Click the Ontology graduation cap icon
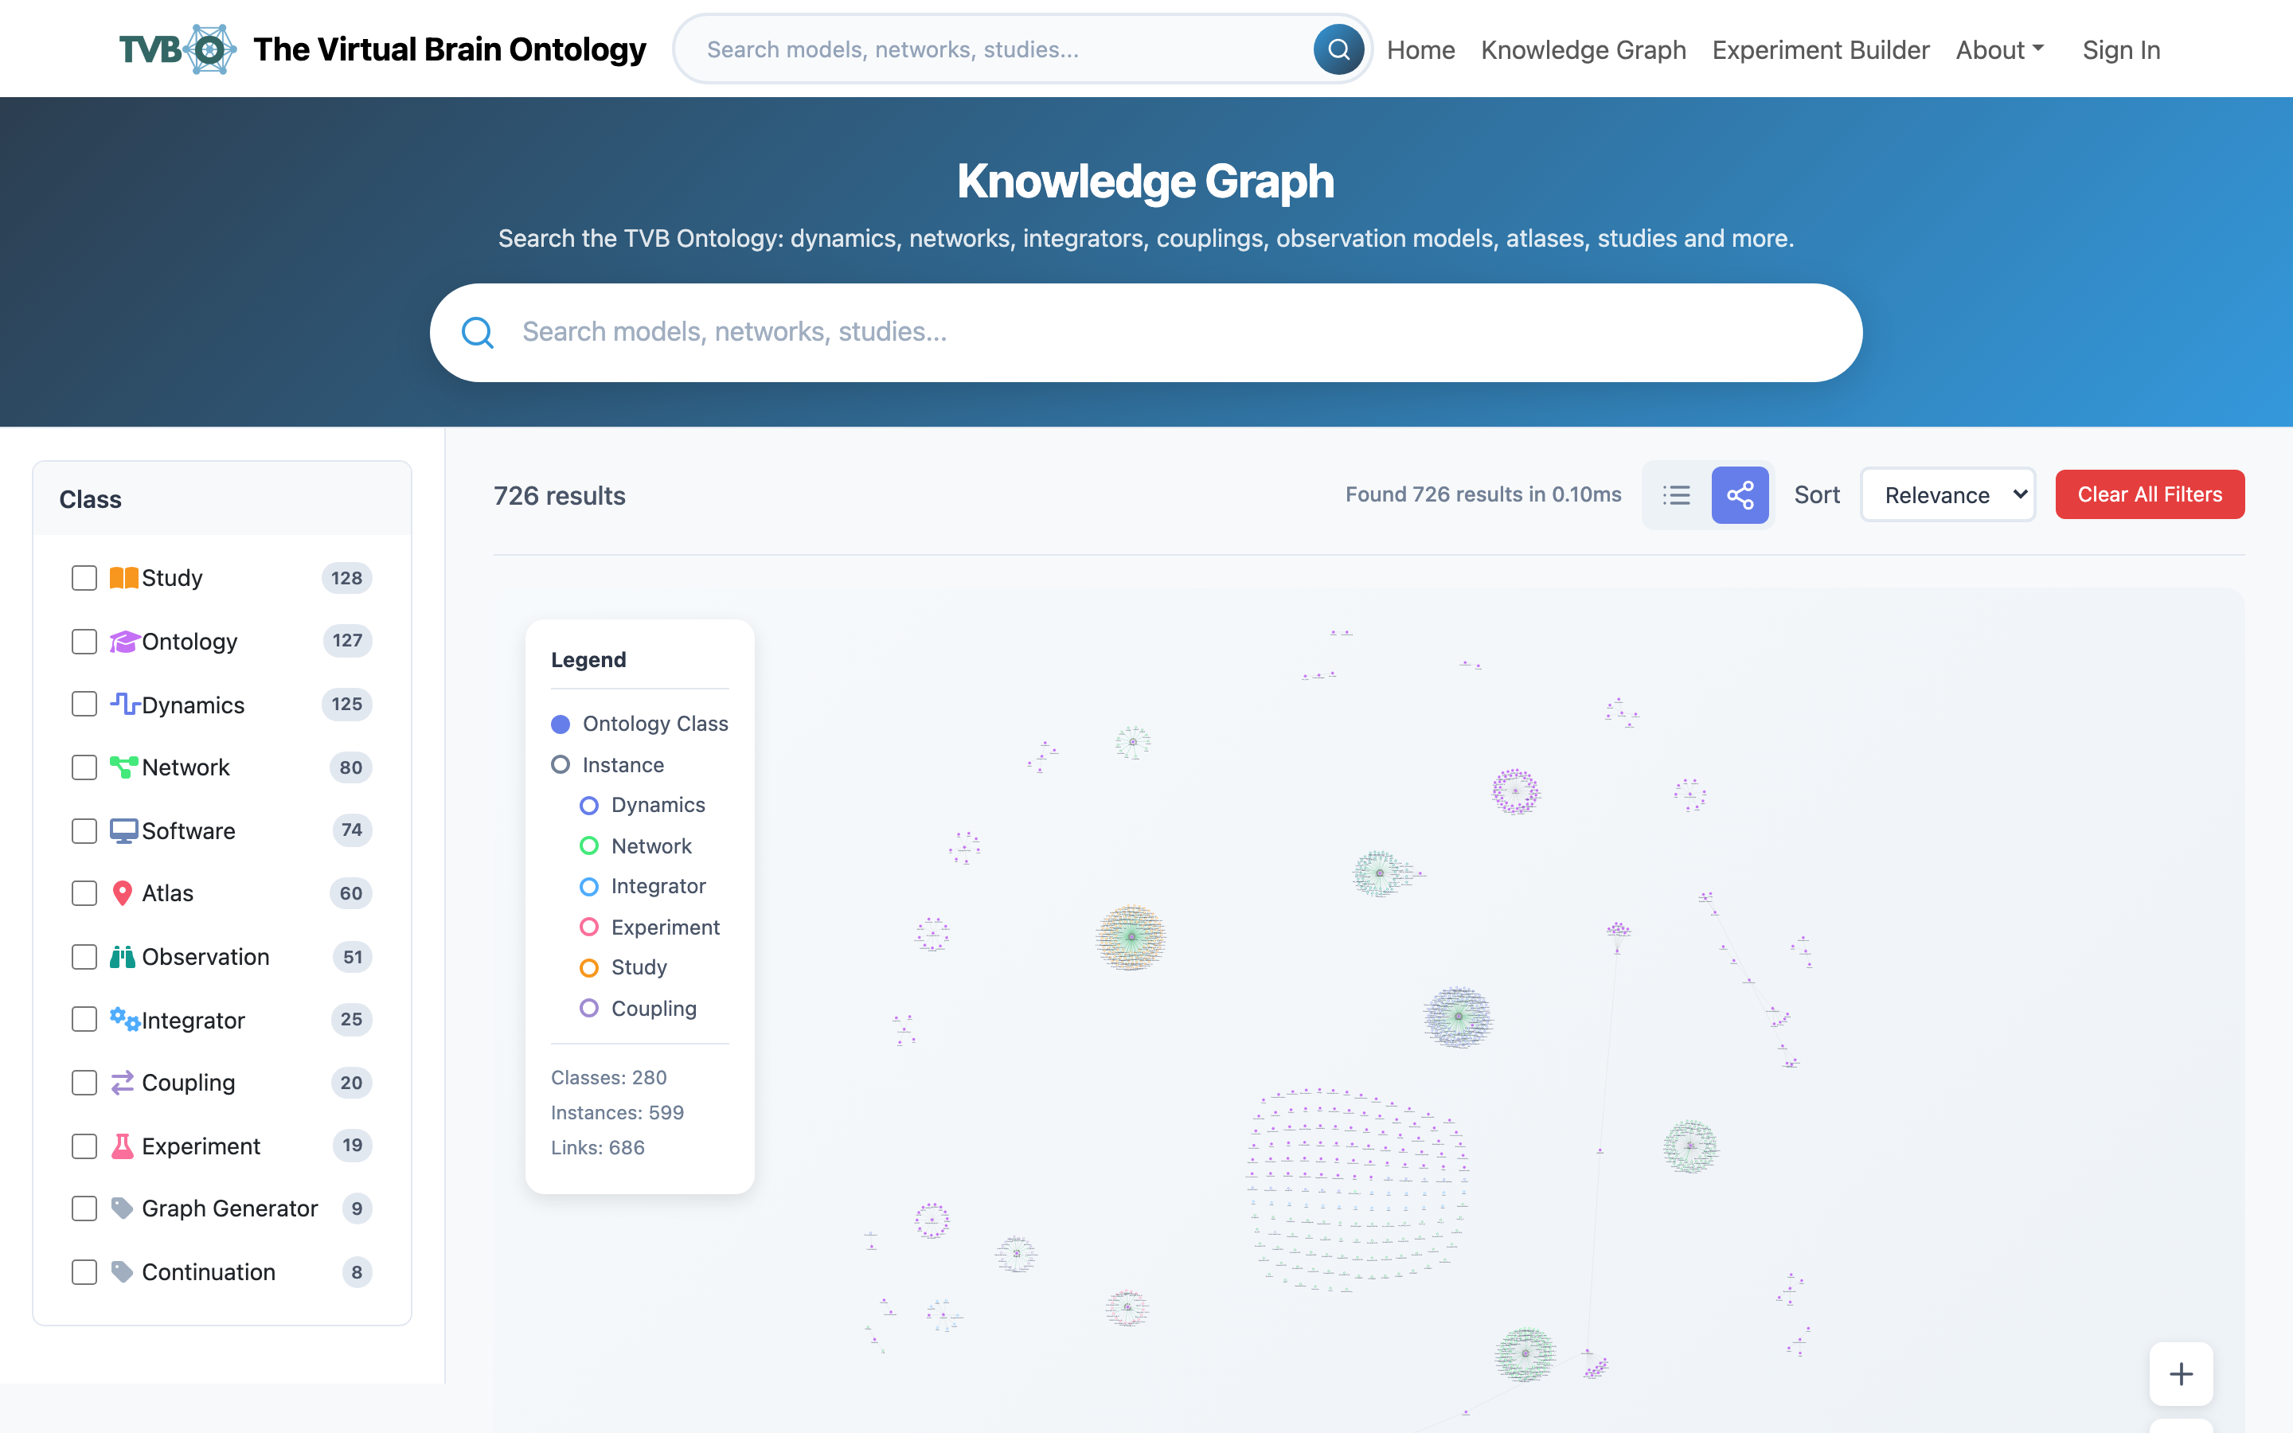 pyautogui.click(x=123, y=642)
